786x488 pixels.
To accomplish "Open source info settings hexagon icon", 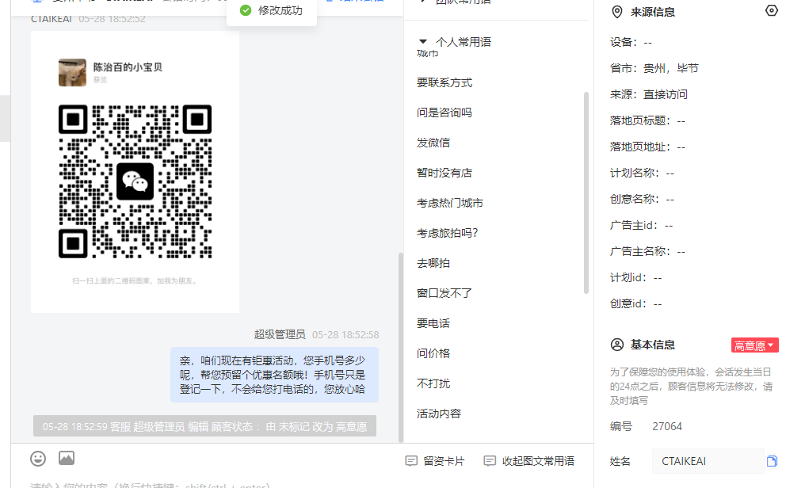I will click(772, 10).
